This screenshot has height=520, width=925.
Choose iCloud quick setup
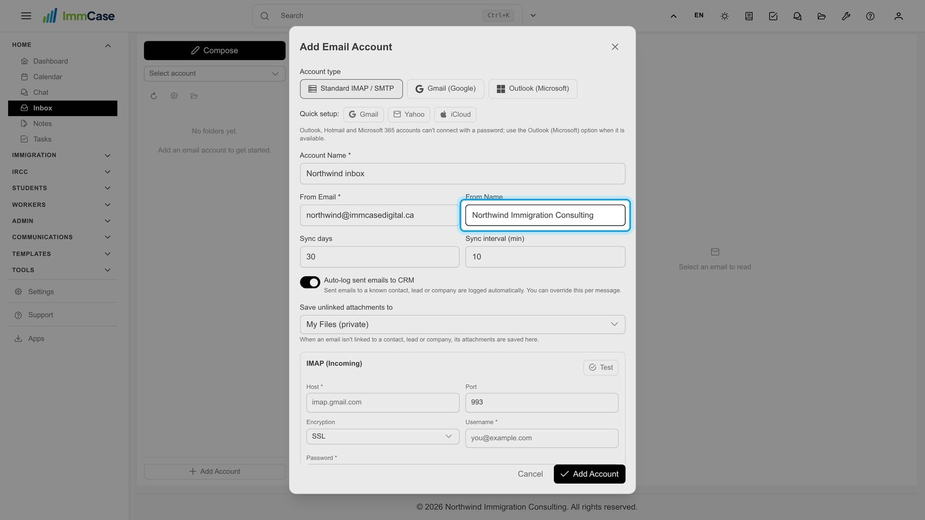point(456,114)
